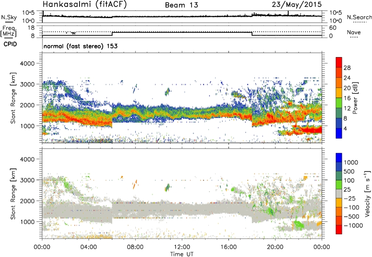Click the yellow 16-20 dB power swatch

tap(339, 92)
